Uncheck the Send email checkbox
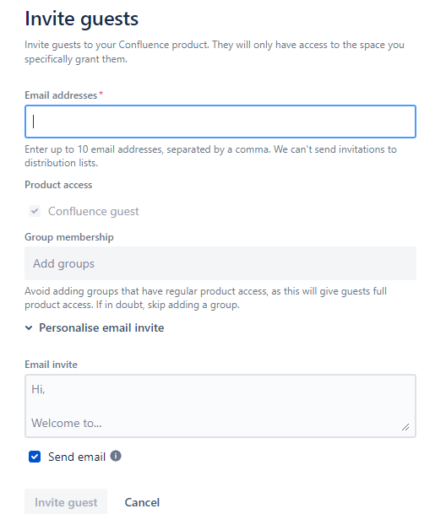Screen dimensions: 446x514 click(35, 457)
